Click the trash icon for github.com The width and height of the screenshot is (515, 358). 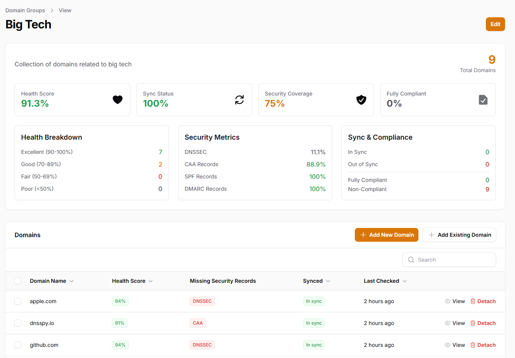(x=473, y=345)
